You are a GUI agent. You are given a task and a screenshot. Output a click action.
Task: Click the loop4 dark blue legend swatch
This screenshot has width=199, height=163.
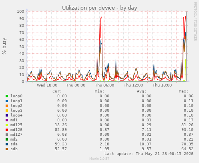(x=7, y=115)
